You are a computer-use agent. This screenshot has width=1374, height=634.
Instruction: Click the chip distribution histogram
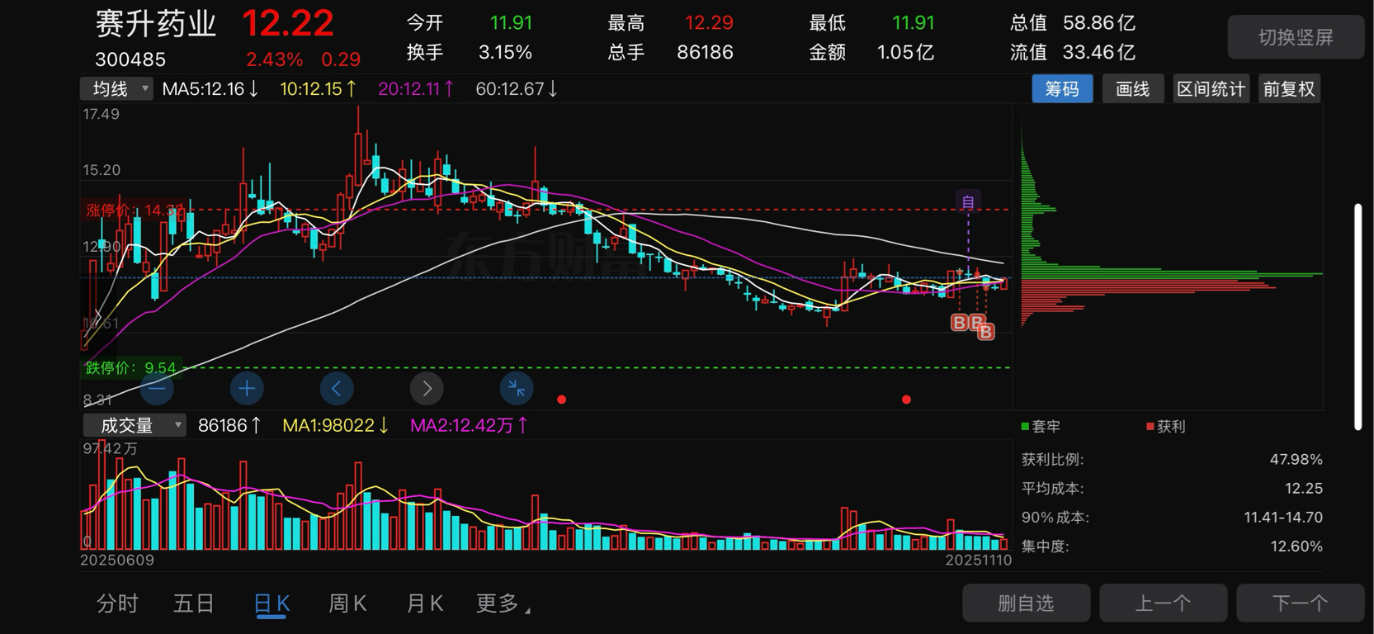click(x=1170, y=223)
